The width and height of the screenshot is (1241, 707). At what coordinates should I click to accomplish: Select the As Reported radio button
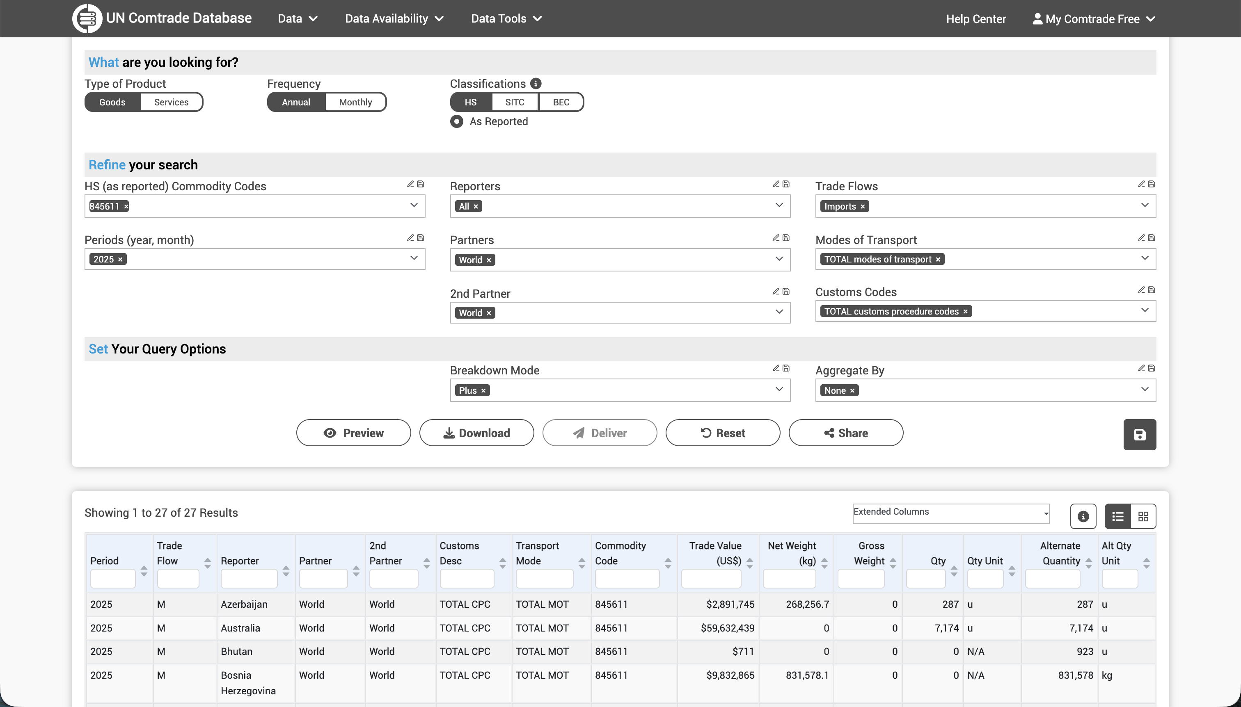coord(456,121)
